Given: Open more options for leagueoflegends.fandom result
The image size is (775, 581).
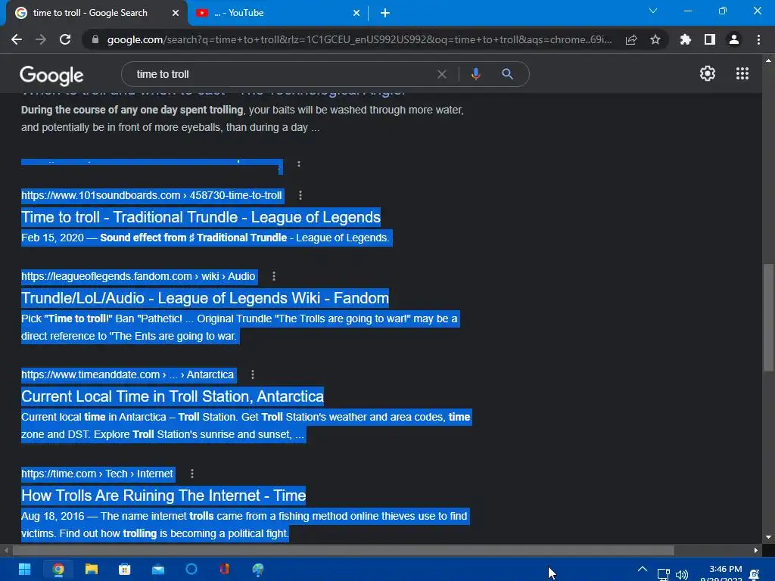Looking at the screenshot, I should pyautogui.click(x=274, y=276).
